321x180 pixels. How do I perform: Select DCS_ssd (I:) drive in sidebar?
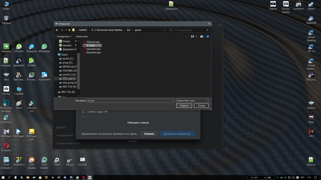(x=69, y=78)
